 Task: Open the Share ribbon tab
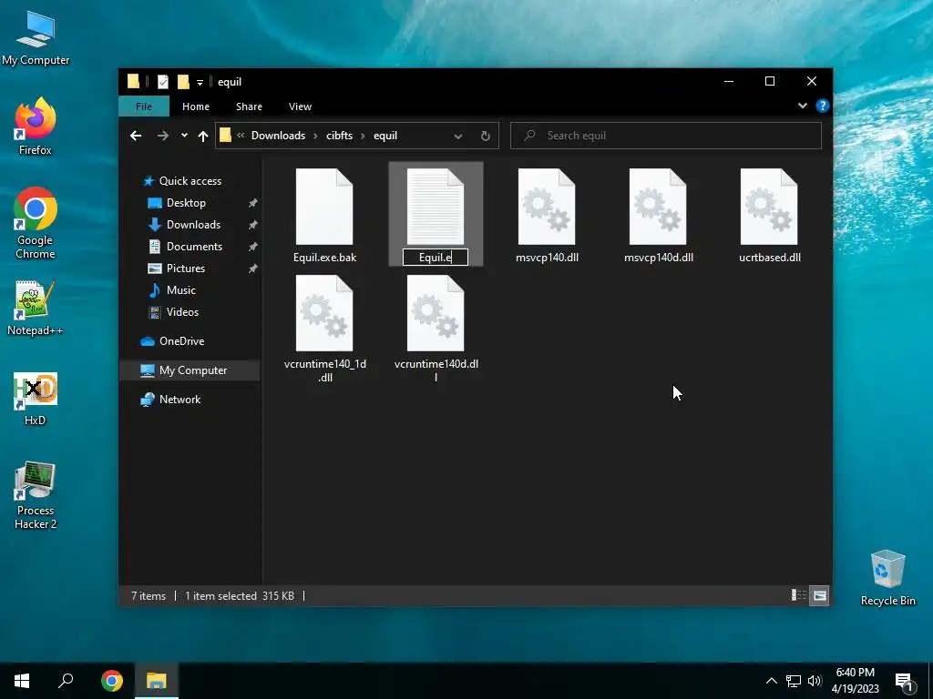coord(249,106)
